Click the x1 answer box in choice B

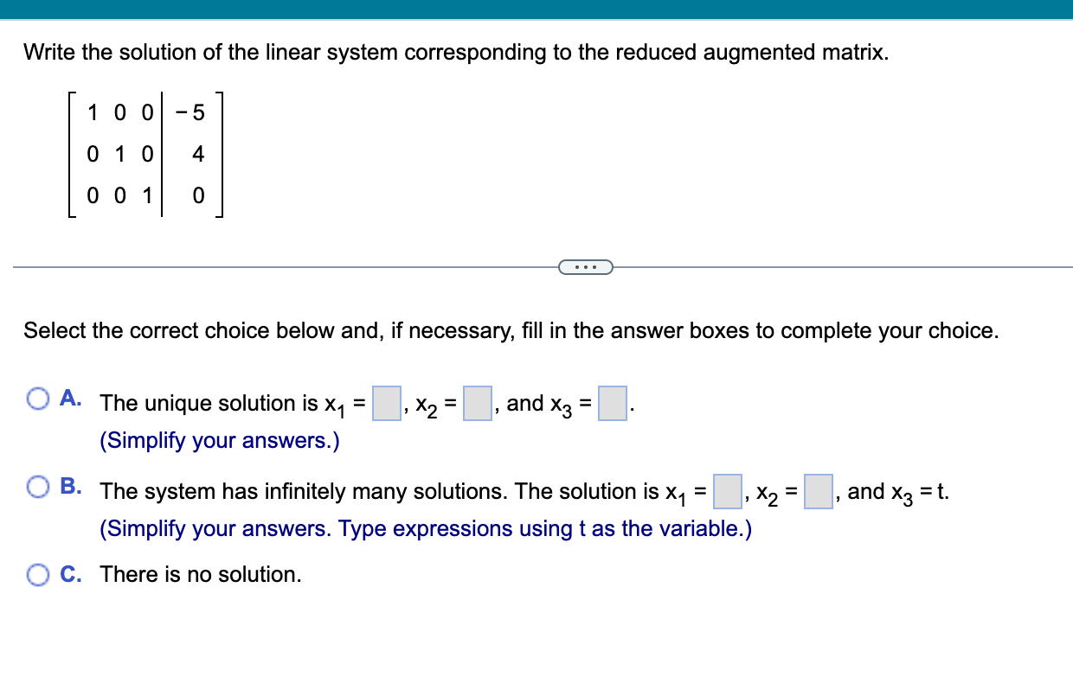pos(726,491)
